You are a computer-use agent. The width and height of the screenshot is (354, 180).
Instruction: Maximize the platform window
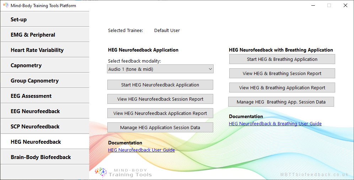click(329, 5)
